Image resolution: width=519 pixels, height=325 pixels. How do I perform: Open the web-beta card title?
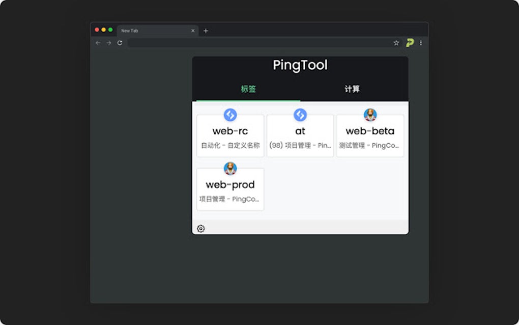370,131
